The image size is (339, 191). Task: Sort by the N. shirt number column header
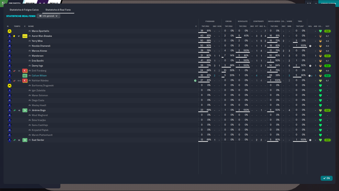coord(8,26)
